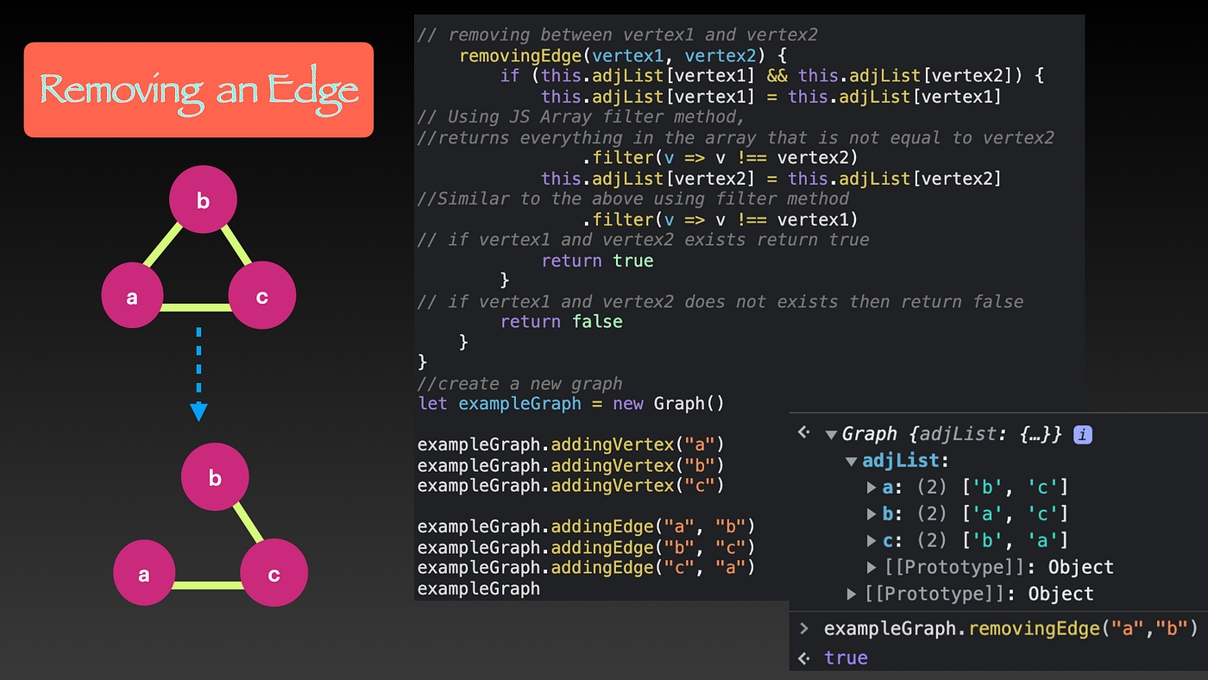Expand the 'b:' array entry in adjList
Screen dimensions: 1208x680
click(871, 514)
